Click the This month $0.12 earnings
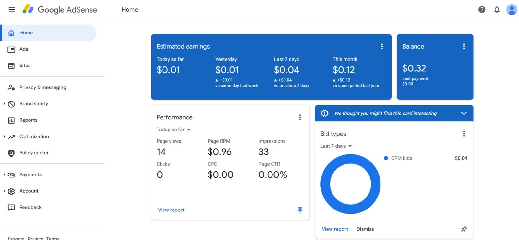 [x=344, y=70]
